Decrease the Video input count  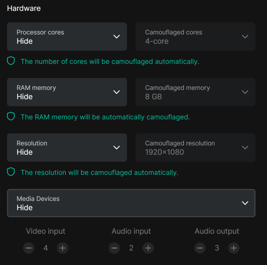point(29,248)
